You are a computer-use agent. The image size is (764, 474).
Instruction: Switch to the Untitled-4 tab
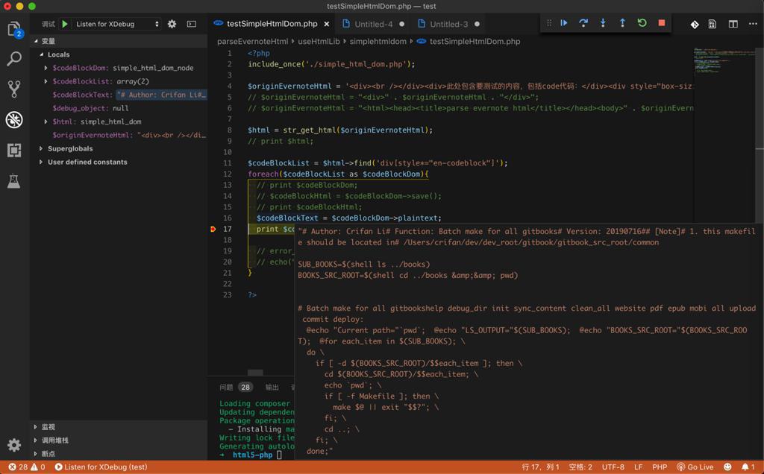(373, 24)
